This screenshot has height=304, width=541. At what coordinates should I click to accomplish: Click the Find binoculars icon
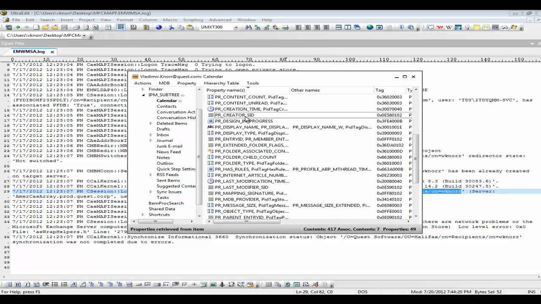[x=248, y=27]
